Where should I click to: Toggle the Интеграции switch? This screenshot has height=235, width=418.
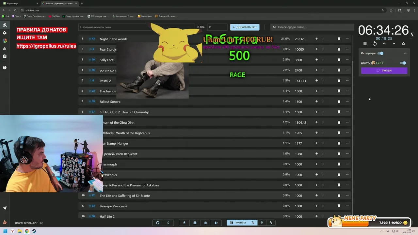tap(380, 53)
